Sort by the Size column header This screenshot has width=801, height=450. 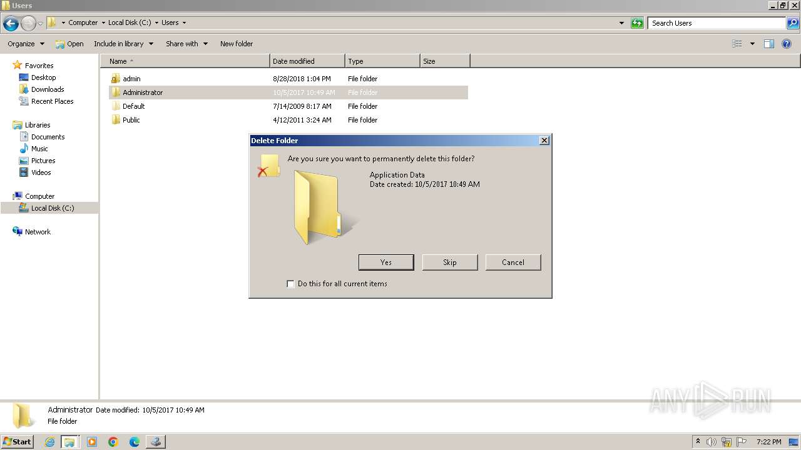445,61
